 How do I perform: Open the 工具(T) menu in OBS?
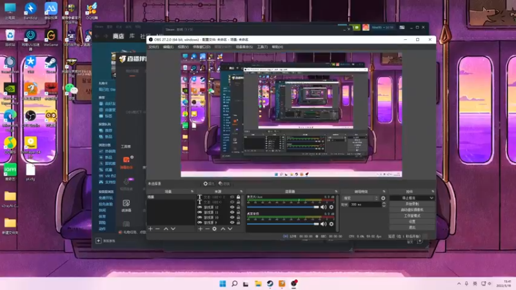263,47
